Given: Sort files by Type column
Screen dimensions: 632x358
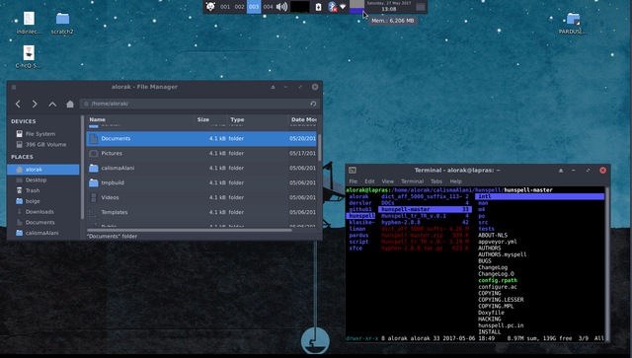Looking at the screenshot, I should pos(257,119).
